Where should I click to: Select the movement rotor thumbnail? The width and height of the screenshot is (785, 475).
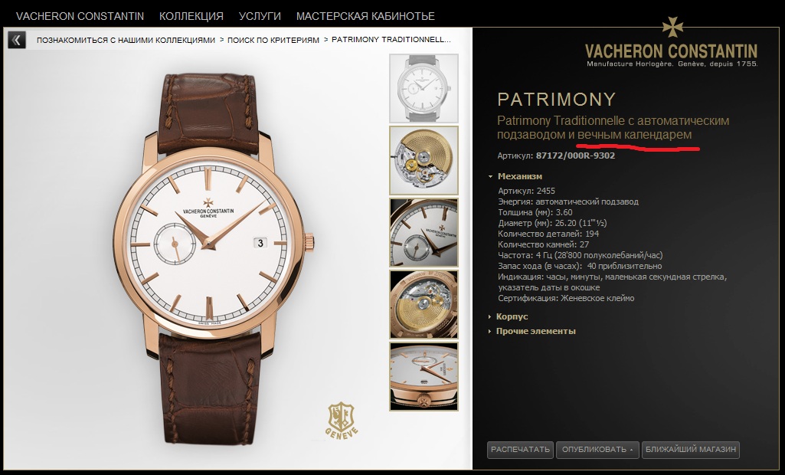coord(424,160)
